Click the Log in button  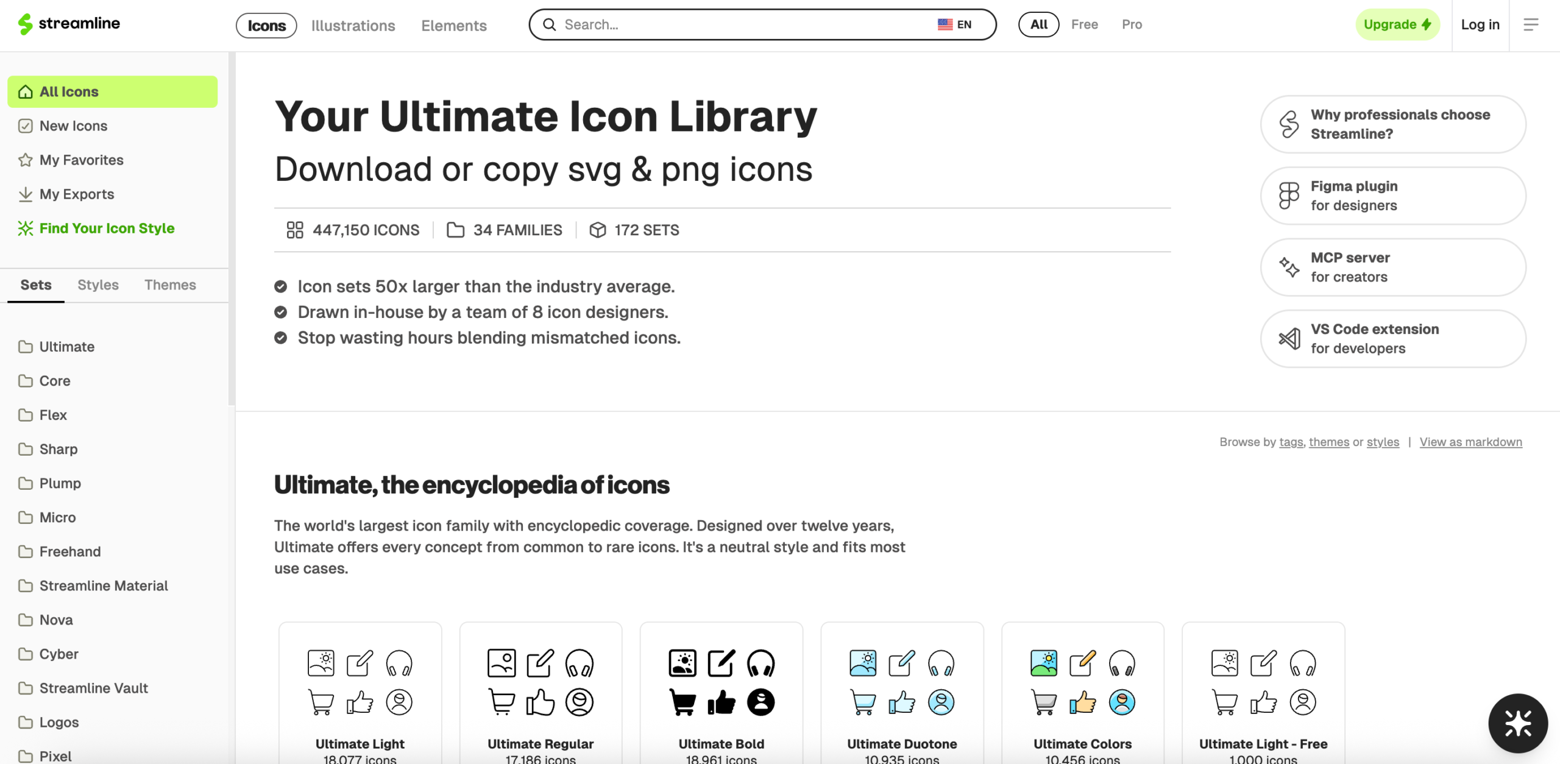coord(1480,24)
